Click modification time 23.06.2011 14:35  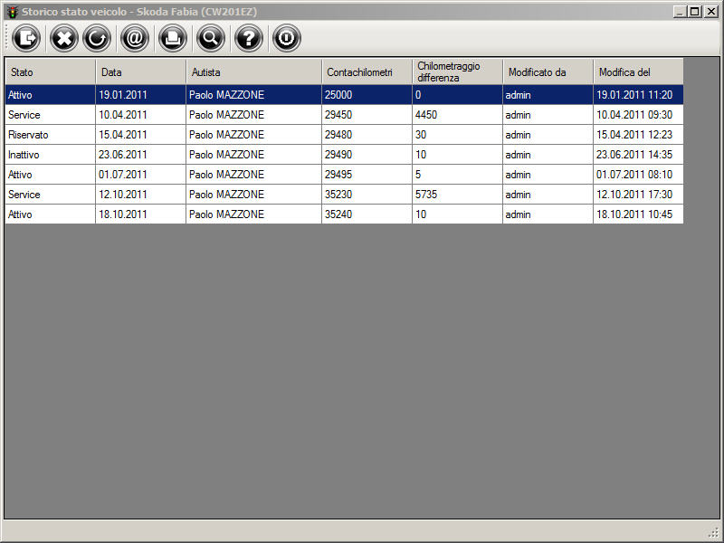tap(638, 154)
